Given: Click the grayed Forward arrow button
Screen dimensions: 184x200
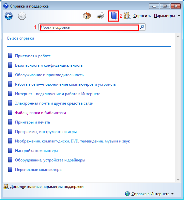Looking at the screenshot, I should (x=22, y=16).
